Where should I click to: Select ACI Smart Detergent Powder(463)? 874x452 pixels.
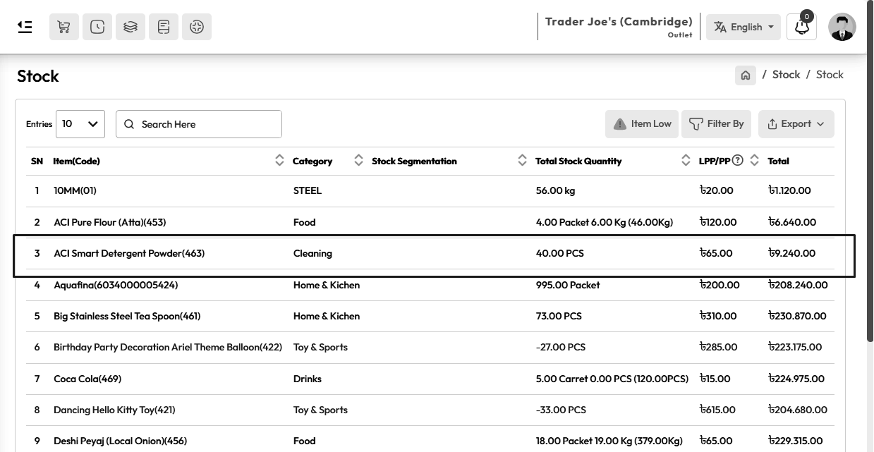pos(129,253)
